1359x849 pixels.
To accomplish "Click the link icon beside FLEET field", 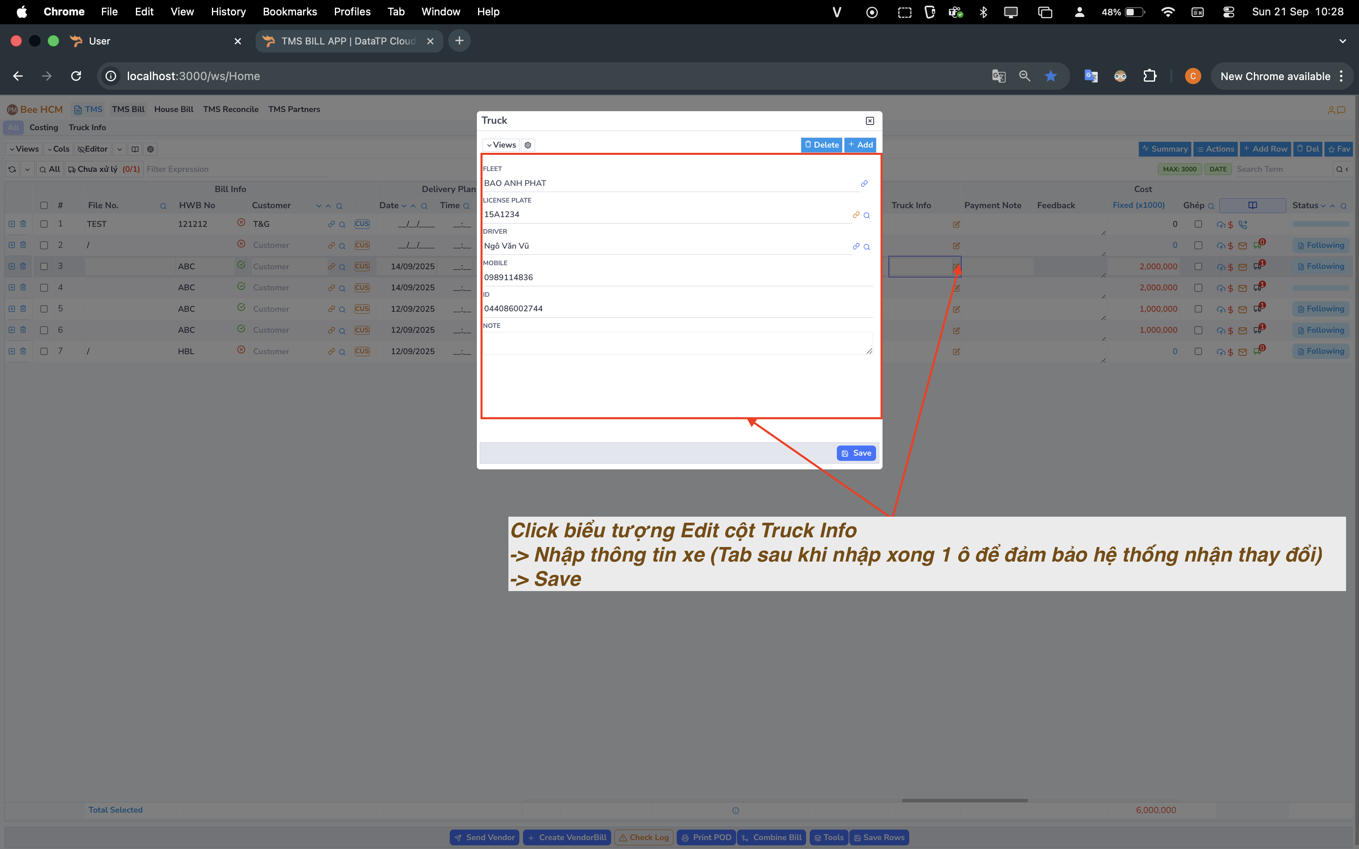I will point(864,184).
